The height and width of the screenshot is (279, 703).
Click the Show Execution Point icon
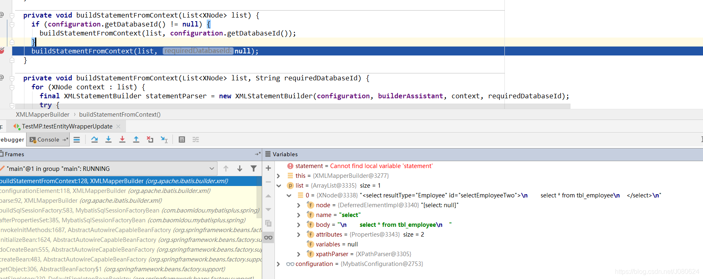(x=77, y=139)
